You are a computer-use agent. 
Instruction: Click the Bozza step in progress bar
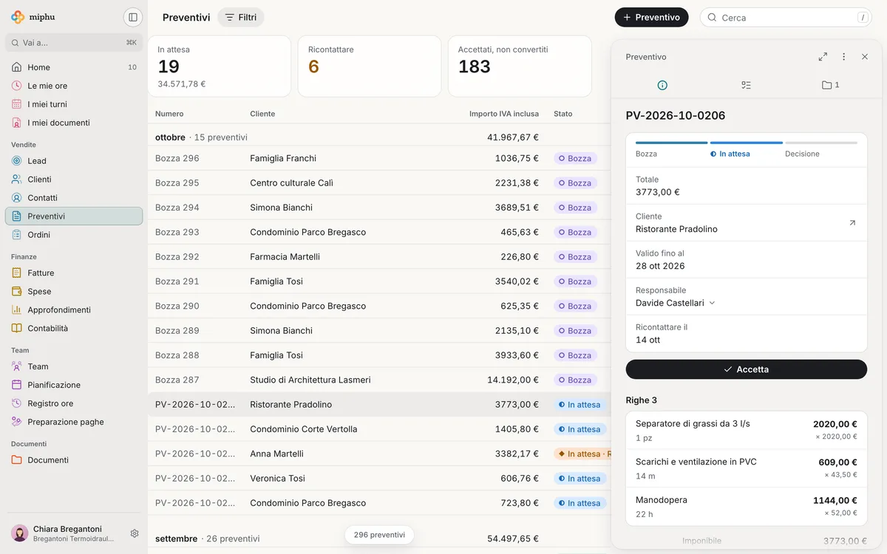(671, 149)
